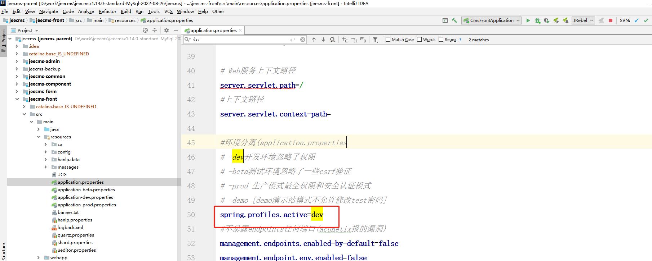Screen dimensions: 652x261
Task: Expand the webapp folder
Action: pos(39,258)
